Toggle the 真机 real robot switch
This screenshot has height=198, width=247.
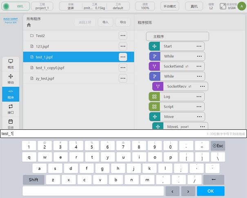pyautogui.click(x=194, y=7)
